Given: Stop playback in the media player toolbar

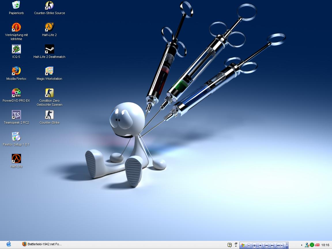Looking at the screenshot, I should tap(260, 245).
